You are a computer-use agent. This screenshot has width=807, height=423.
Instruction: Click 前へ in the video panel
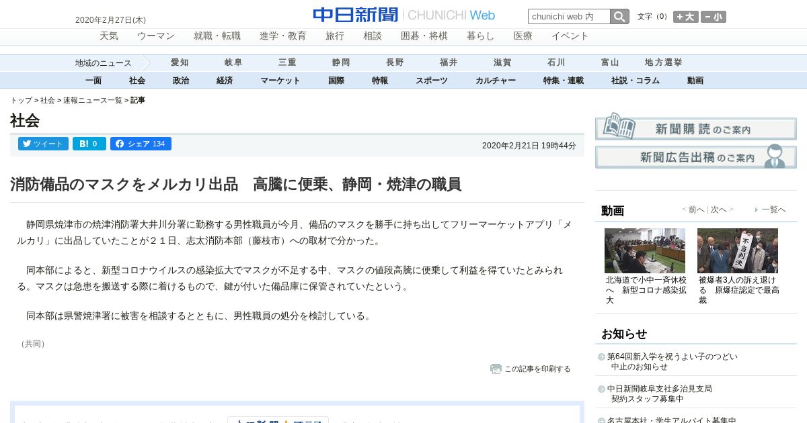point(696,209)
